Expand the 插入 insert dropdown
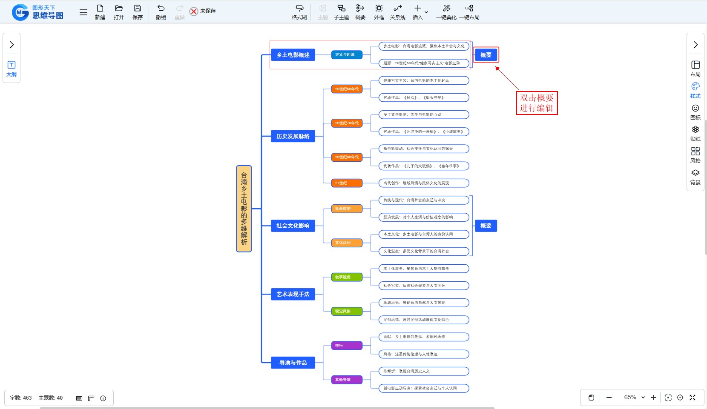Screen dimensions: 707x409 click(426, 12)
